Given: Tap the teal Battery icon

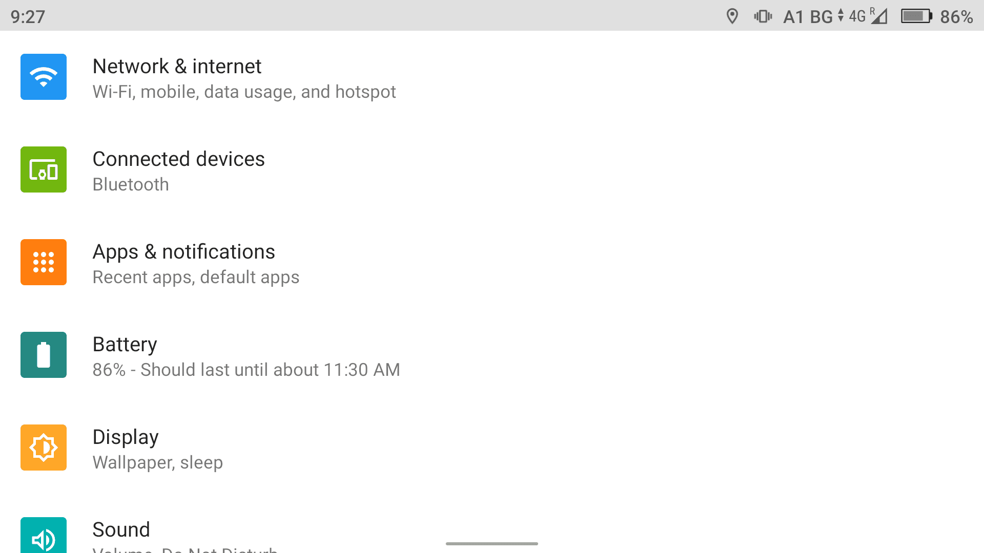Looking at the screenshot, I should pyautogui.click(x=44, y=355).
